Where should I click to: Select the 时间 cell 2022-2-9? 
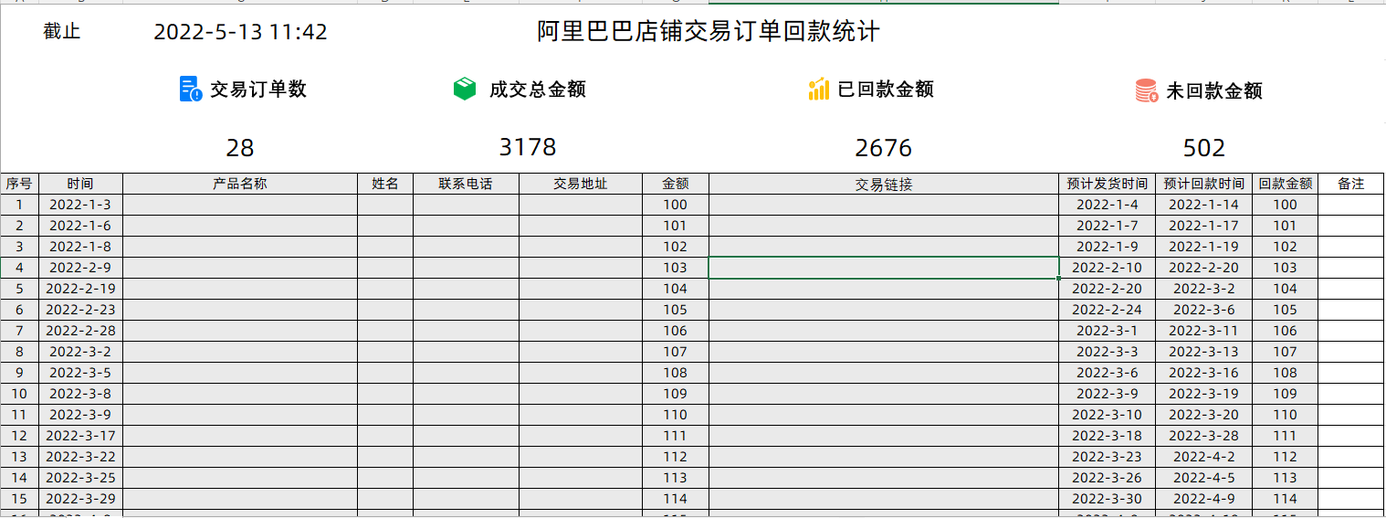80,268
